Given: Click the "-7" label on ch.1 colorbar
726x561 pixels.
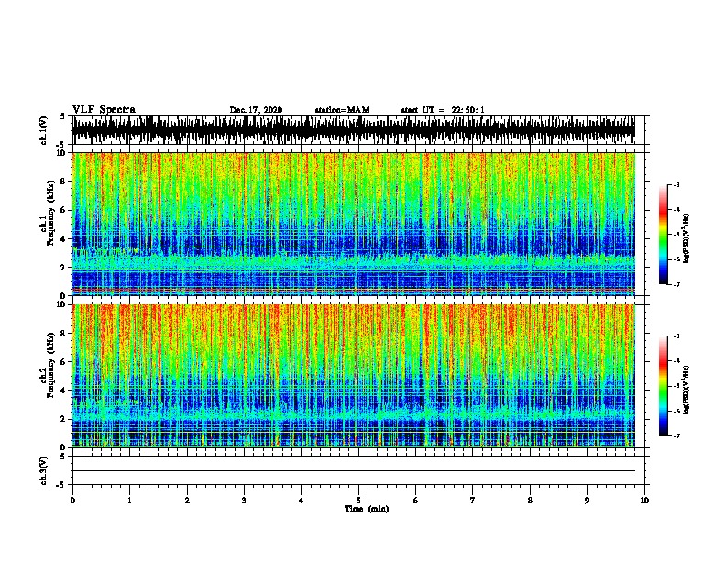Looking at the screenshot, I should pyautogui.click(x=676, y=284).
